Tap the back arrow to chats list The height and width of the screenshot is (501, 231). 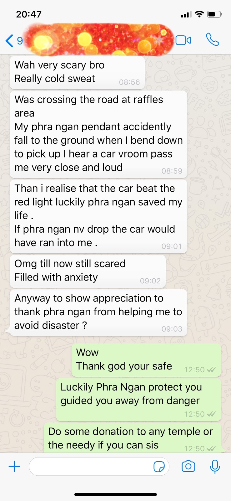9,41
